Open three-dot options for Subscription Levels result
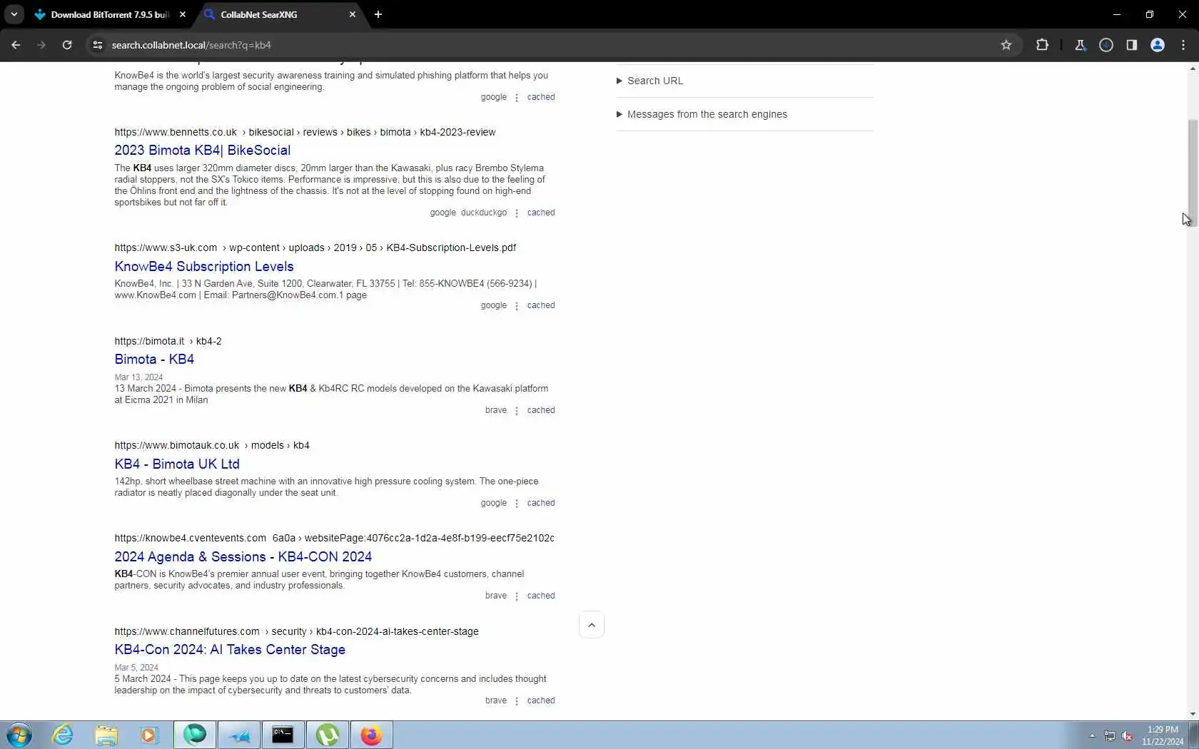This screenshot has height=749, width=1199. coord(517,306)
